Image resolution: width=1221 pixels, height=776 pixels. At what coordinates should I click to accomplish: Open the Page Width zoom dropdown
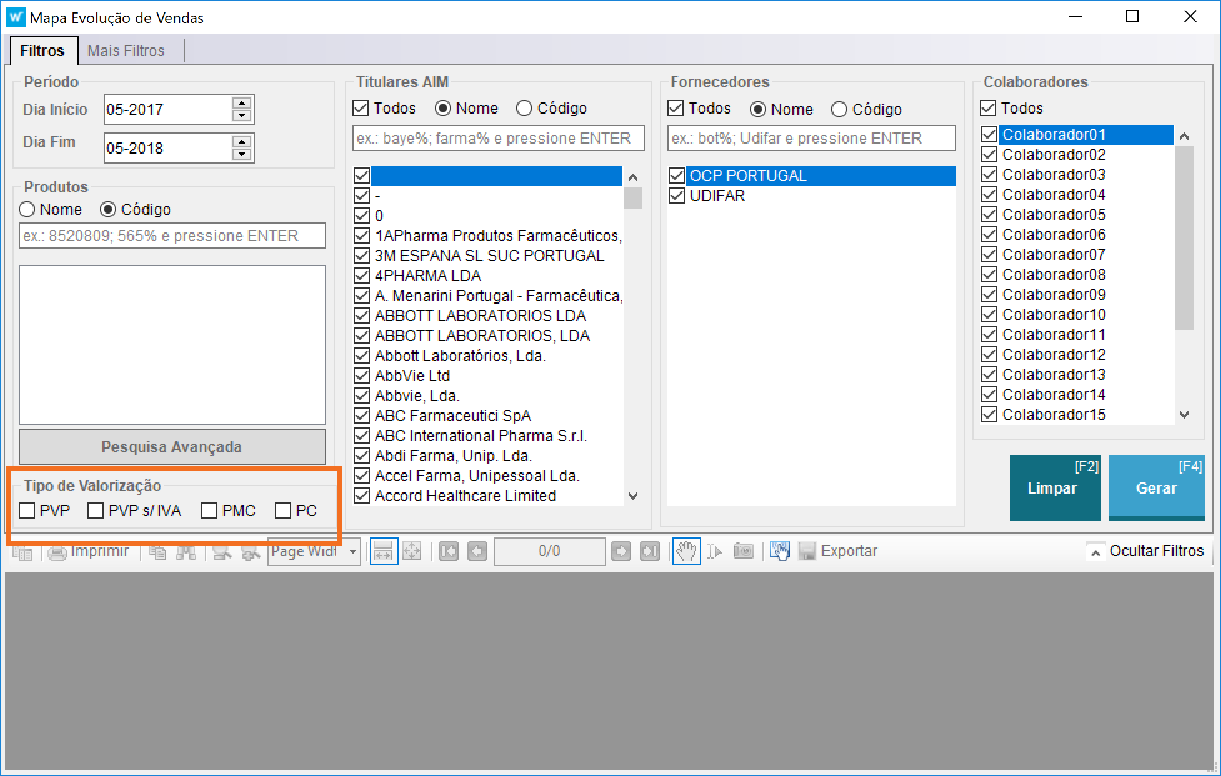353,551
